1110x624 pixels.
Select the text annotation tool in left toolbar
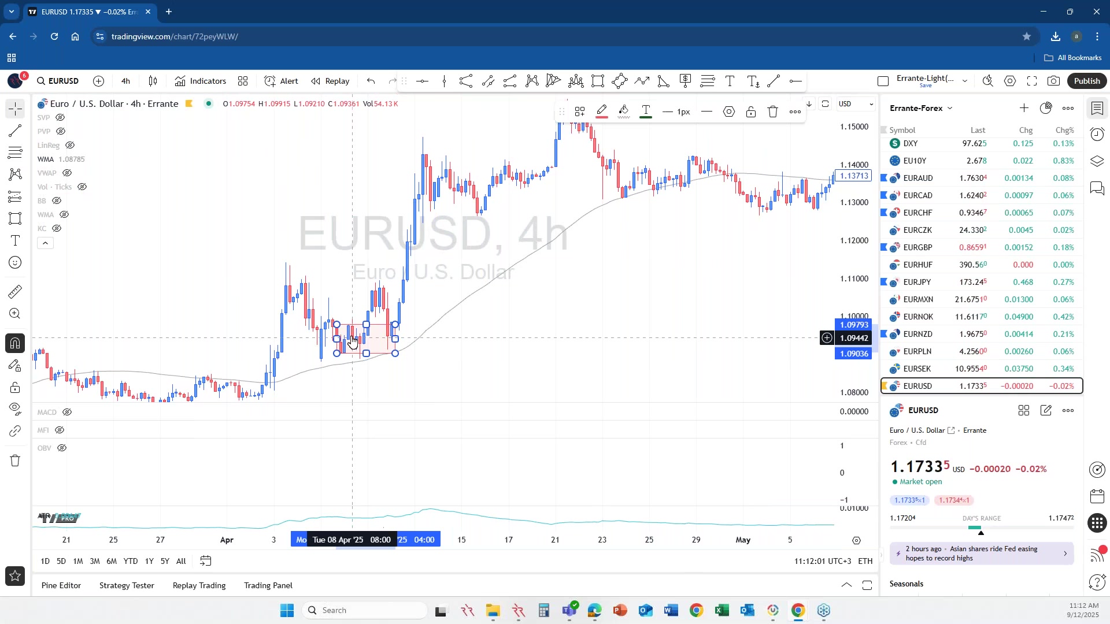pyautogui.click(x=15, y=240)
